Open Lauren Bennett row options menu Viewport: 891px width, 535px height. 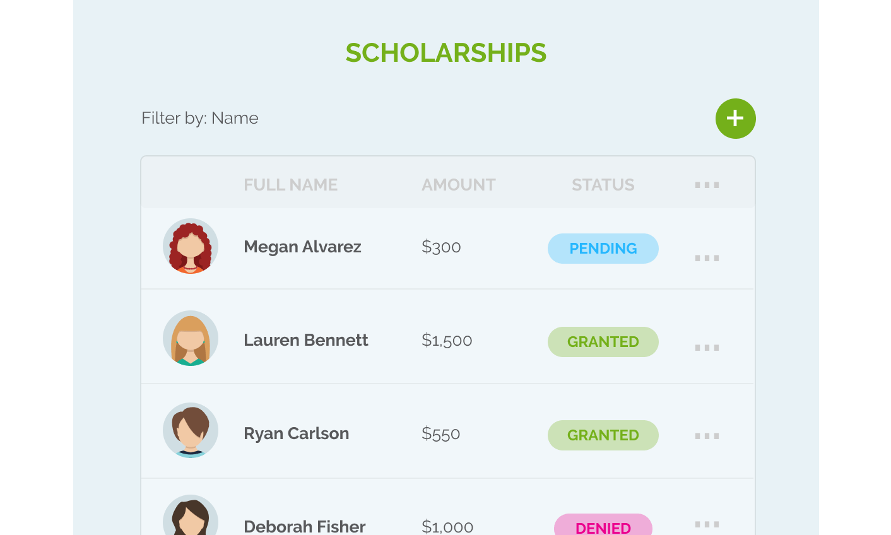point(707,348)
